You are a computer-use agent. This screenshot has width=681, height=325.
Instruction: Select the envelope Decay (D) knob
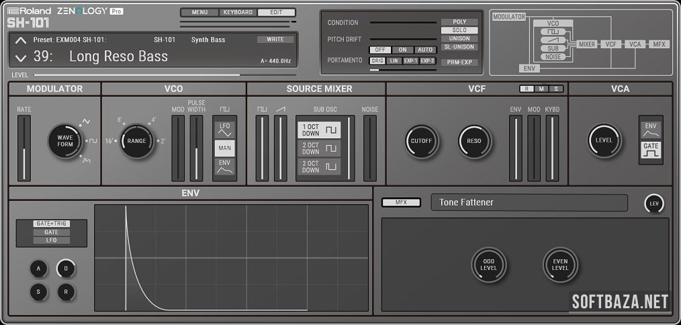[x=65, y=269]
